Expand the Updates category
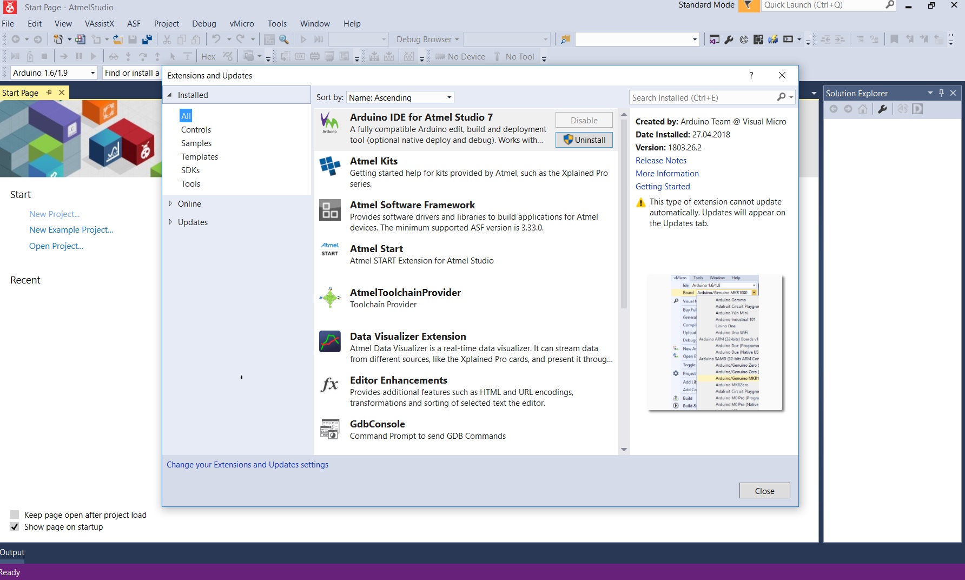 (170, 222)
